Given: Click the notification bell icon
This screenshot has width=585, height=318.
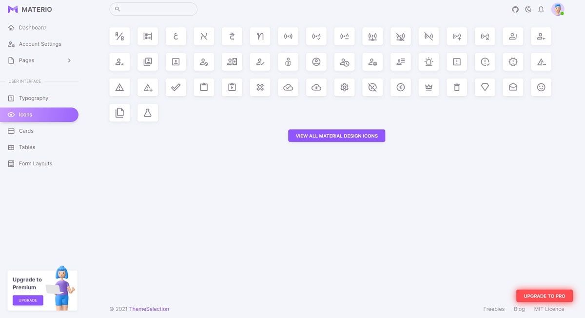Looking at the screenshot, I should (541, 9).
